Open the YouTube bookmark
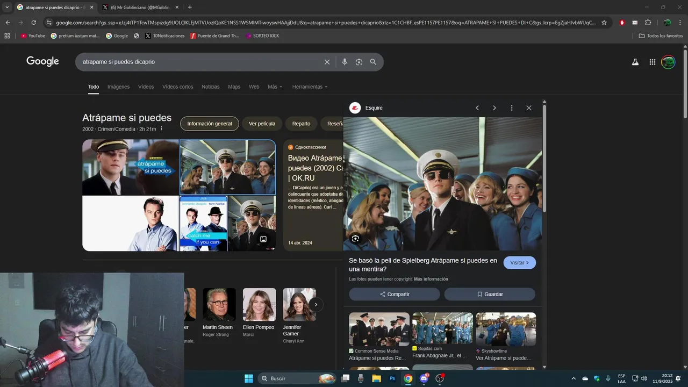 click(x=33, y=35)
